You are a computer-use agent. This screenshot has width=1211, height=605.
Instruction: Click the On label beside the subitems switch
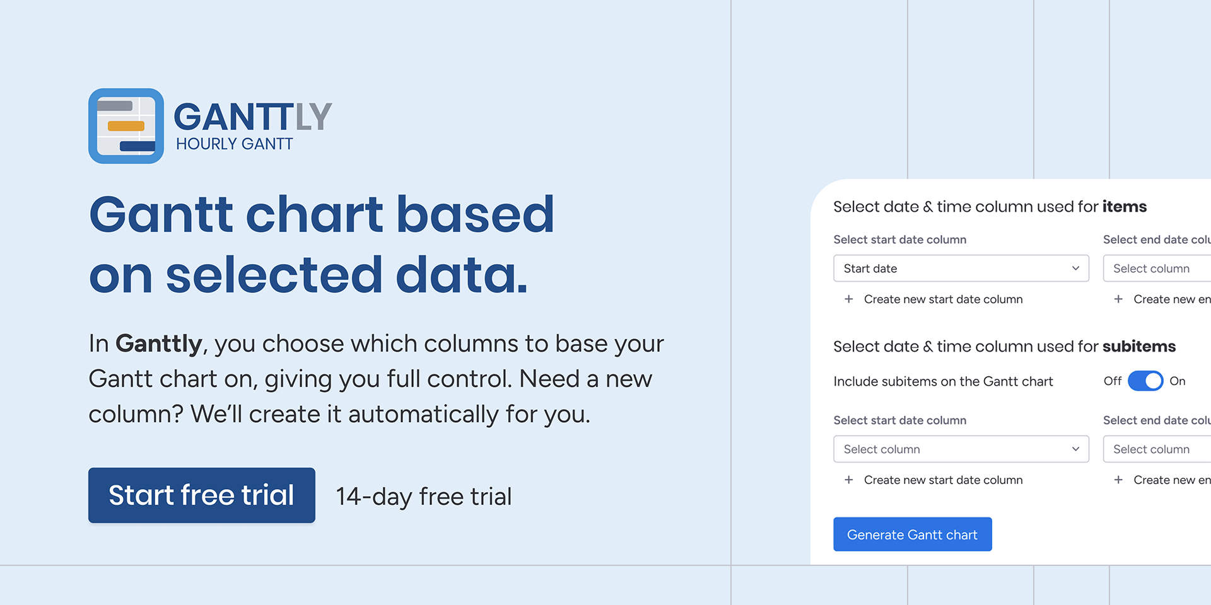[1178, 381]
